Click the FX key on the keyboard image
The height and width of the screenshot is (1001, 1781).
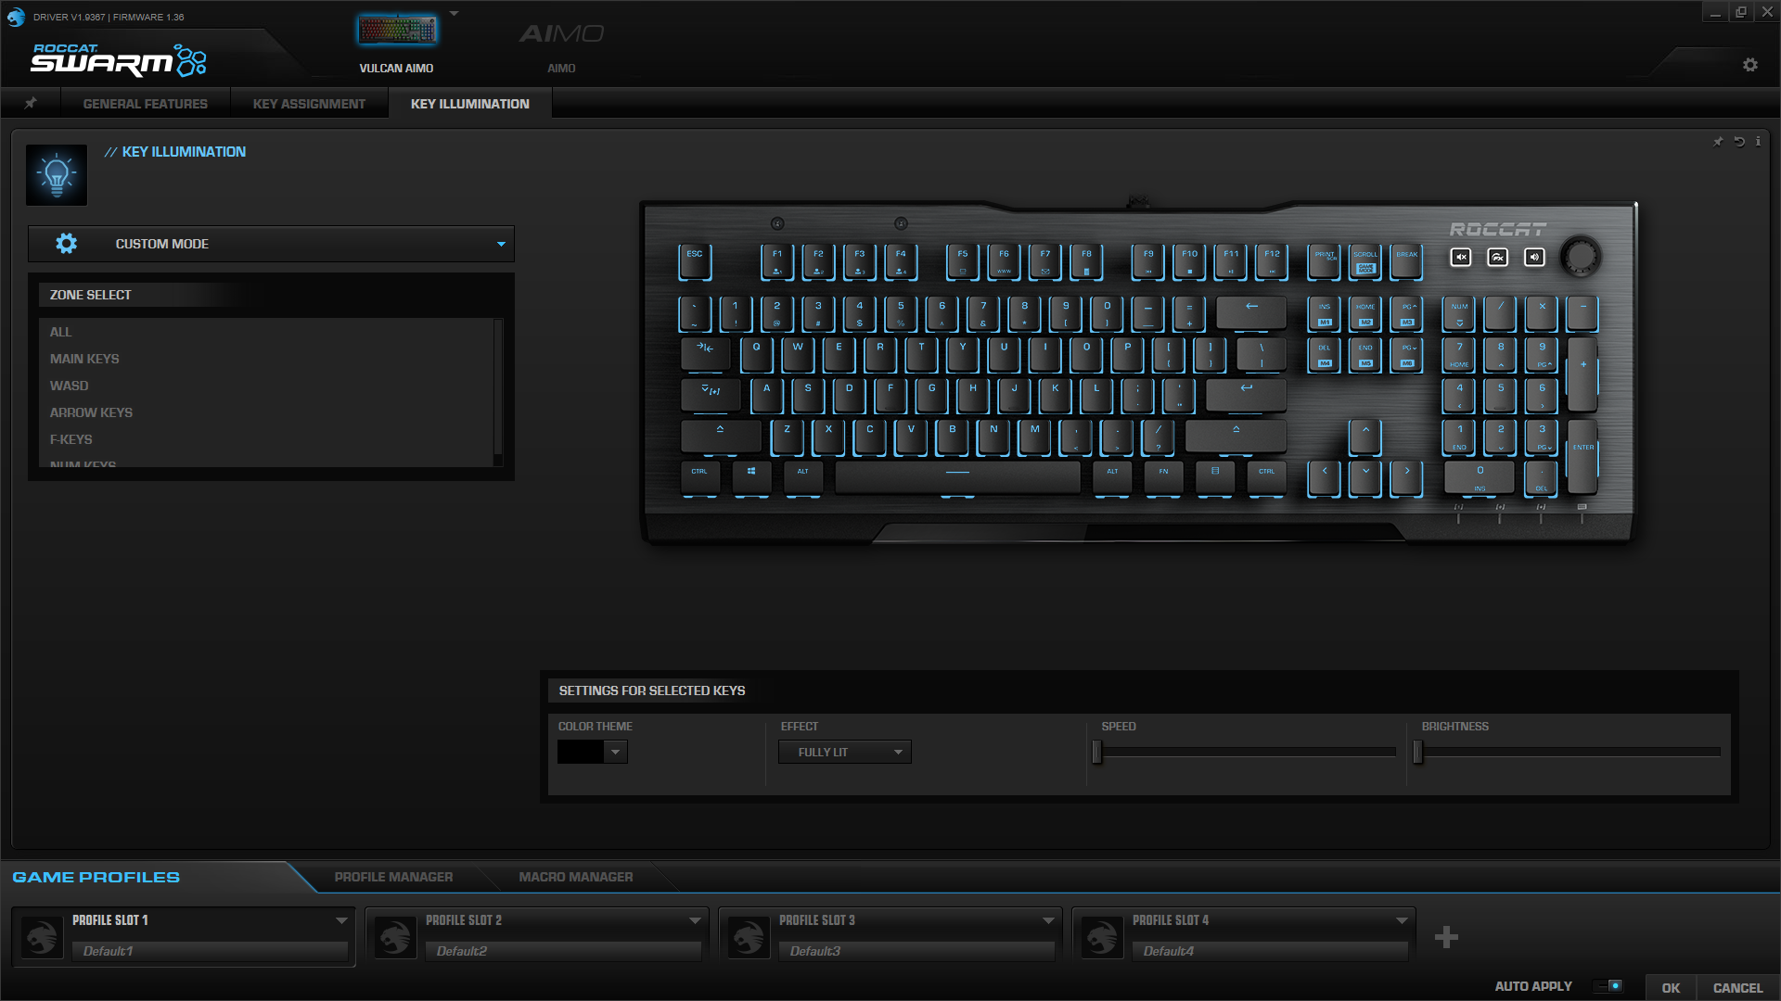point(1498,258)
